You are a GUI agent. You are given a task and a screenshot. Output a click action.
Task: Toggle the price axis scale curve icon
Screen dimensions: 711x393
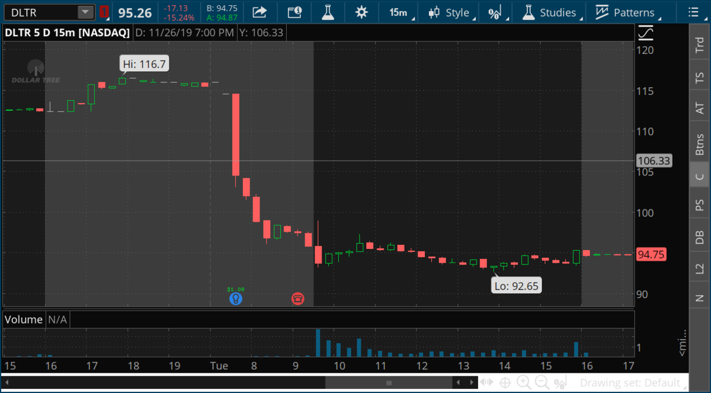pos(646,33)
